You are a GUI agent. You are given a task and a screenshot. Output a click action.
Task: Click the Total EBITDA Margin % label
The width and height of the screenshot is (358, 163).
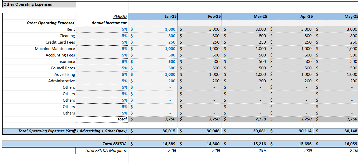click(106, 150)
